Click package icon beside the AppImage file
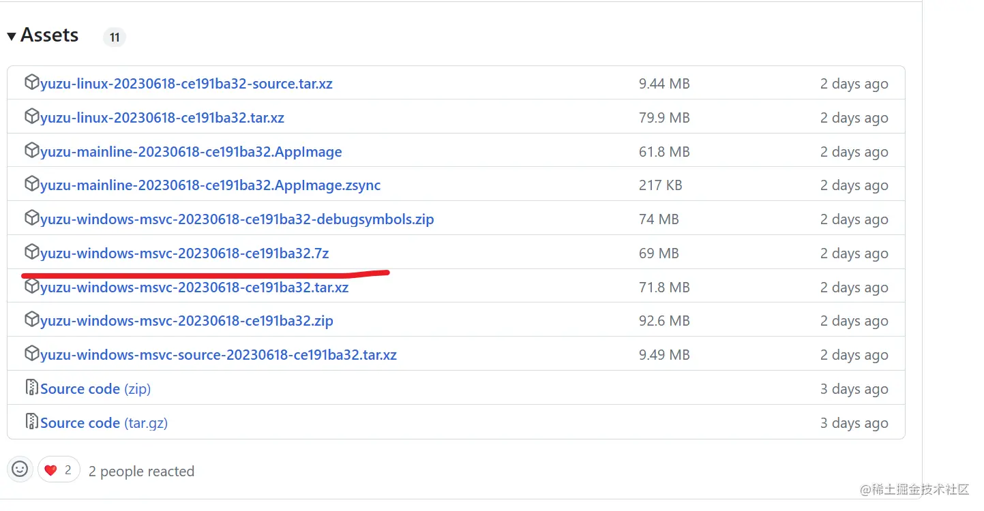This screenshot has width=984, height=511. [31, 151]
